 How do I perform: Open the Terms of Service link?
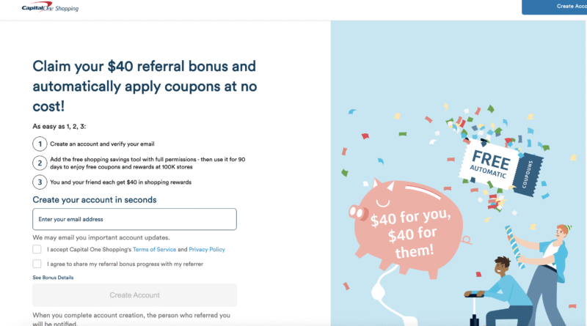154,250
